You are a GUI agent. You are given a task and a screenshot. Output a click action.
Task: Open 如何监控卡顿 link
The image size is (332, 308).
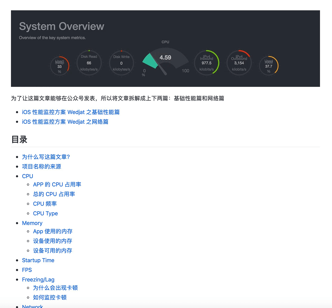pyautogui.click(x=50, y=297)
